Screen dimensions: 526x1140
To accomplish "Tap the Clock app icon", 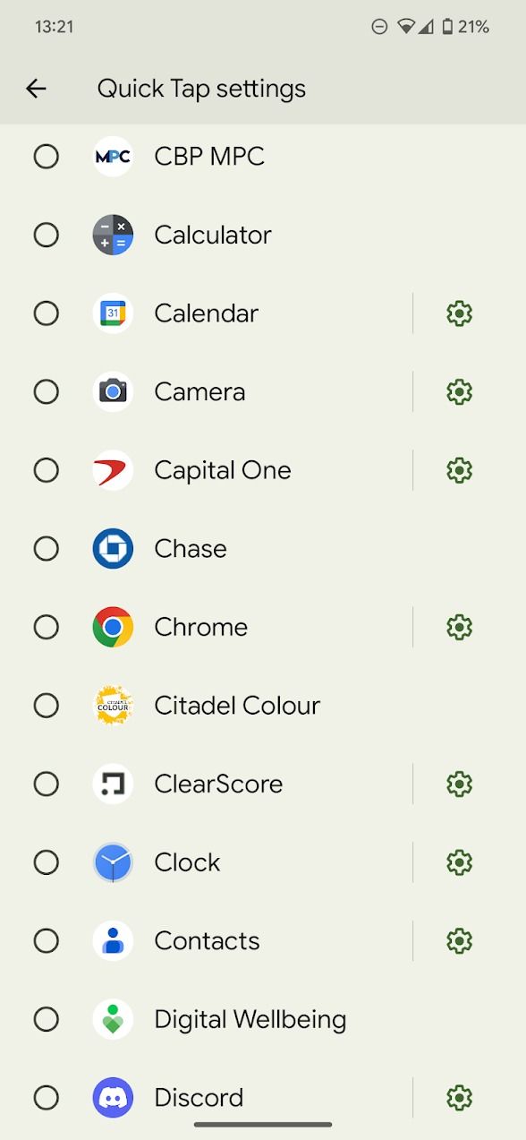I will coord(112,861).
